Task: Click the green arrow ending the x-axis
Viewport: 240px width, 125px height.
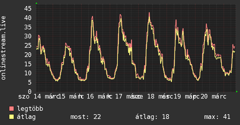Action: point(237,92)
